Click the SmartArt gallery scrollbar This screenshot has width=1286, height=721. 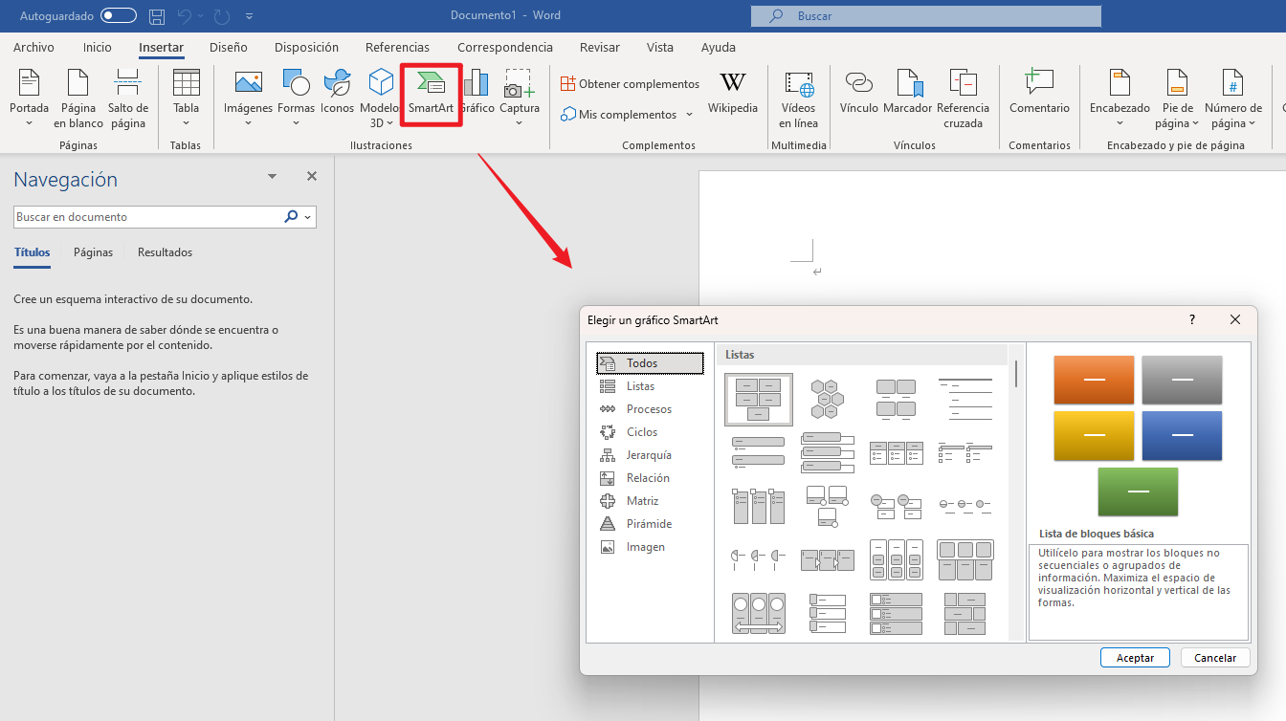pyautogui.click(x=1015, y=373)
